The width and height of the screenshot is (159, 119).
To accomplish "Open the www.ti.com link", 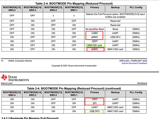I will click(7, 83).
